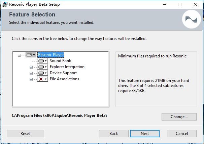Click the 'Minimum files required to run Resonic' description
This screenshot has height=144, width=204.
(152, 56)
